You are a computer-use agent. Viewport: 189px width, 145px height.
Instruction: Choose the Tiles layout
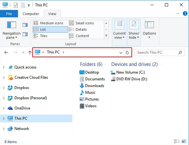pyautogui.click(x=50, y=36)
